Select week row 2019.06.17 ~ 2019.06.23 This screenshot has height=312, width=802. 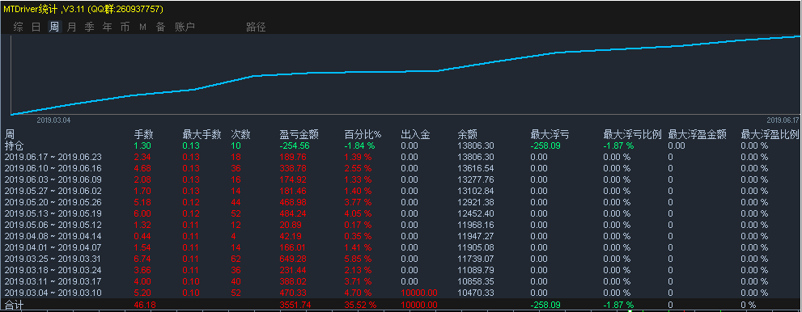click(401, 158)
